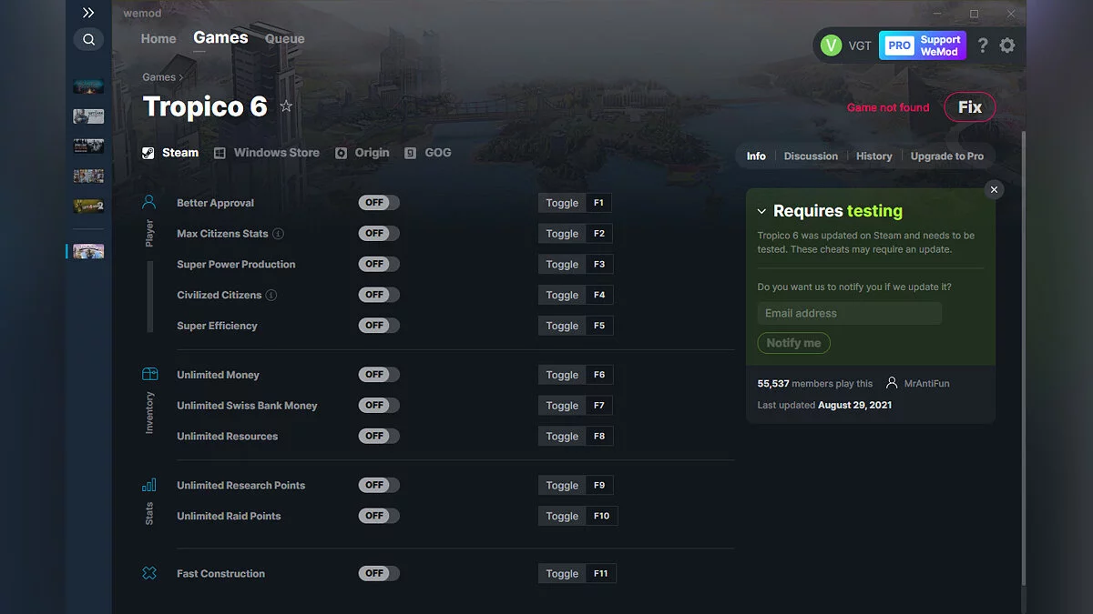Open the Upgrade to Pro tab
1093x614 pixels.
click(x=947, y=156)
